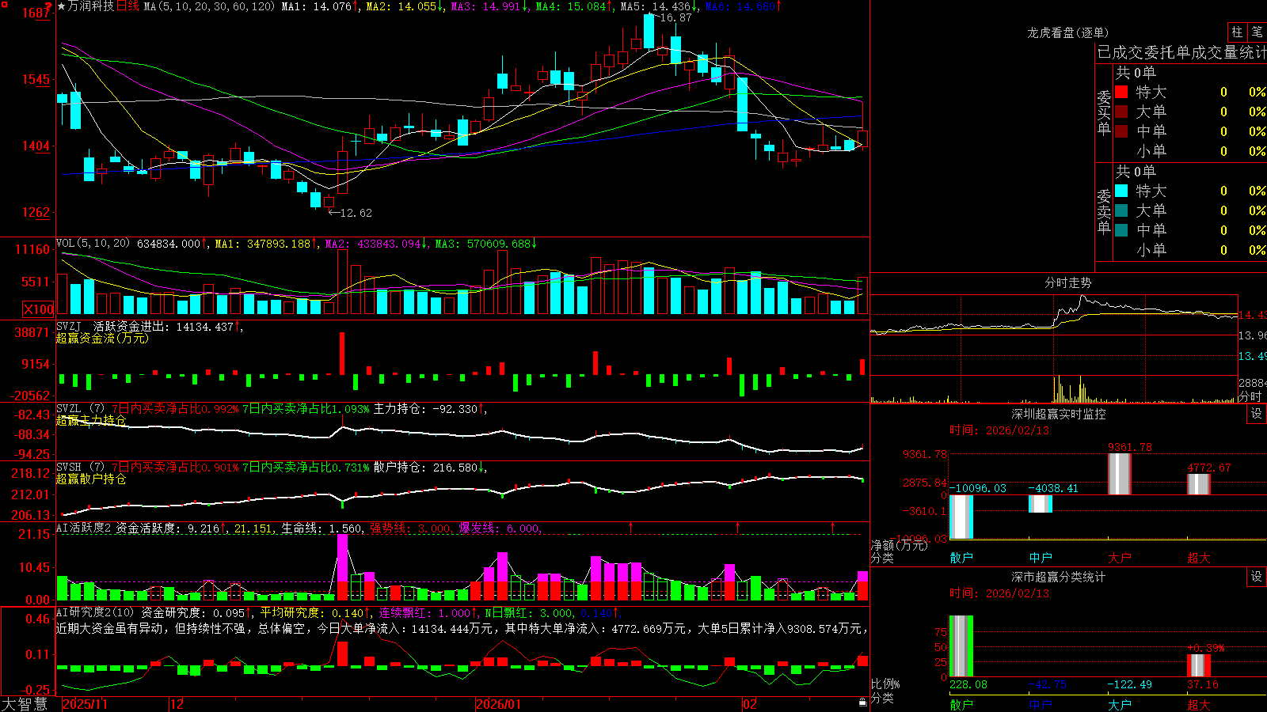Click the 16.87 high price annotation
The width and height of the screenshot is (1267, 712).
[x=675, y=17]
